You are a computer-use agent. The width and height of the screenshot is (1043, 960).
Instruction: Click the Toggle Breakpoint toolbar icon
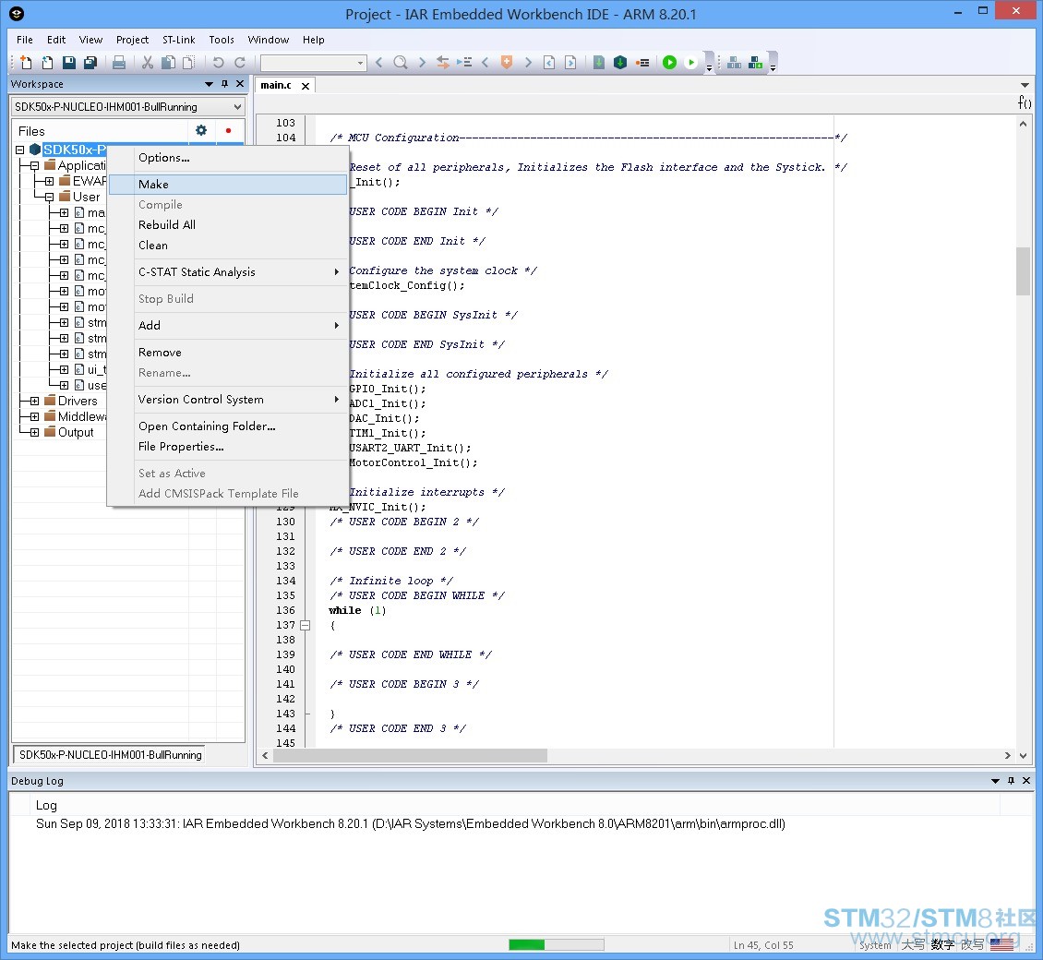click(x=641, y=63)
